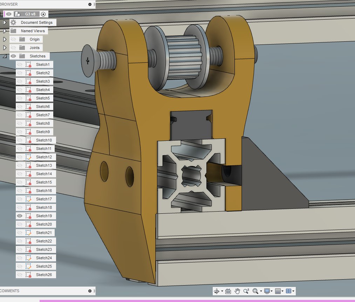
Task: Click the Zoom Window magnifier icon
Action: tap(255, 291)
